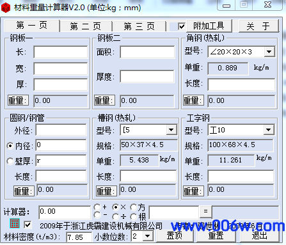Close the calculator window
Viewport: 286px width, 245px height.
click(x=268, y=4)
